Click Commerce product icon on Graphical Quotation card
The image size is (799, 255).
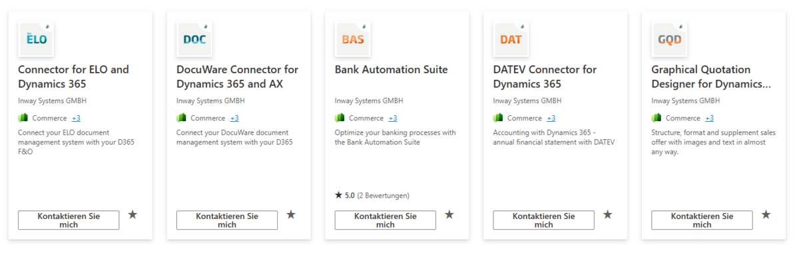(657, 118)
